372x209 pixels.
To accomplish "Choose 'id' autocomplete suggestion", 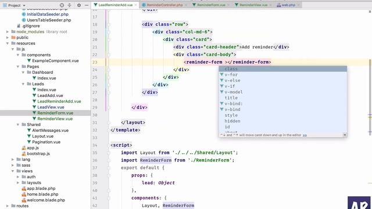I will [x=283, y=127].
